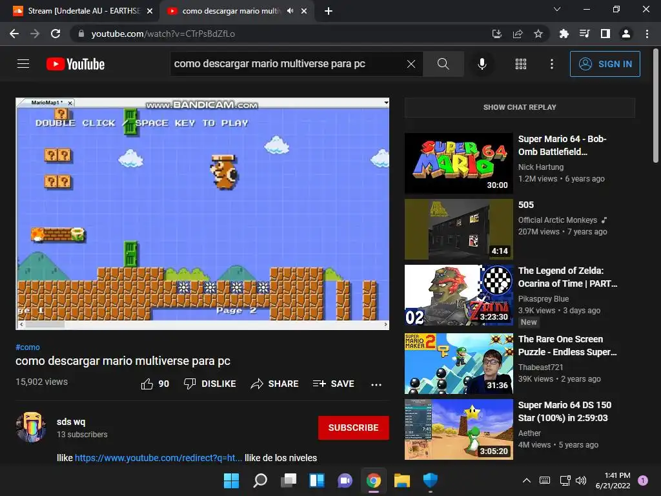Save the video to a playlist
This screenshot has width=661, height=496.
(x=334, y=384)
